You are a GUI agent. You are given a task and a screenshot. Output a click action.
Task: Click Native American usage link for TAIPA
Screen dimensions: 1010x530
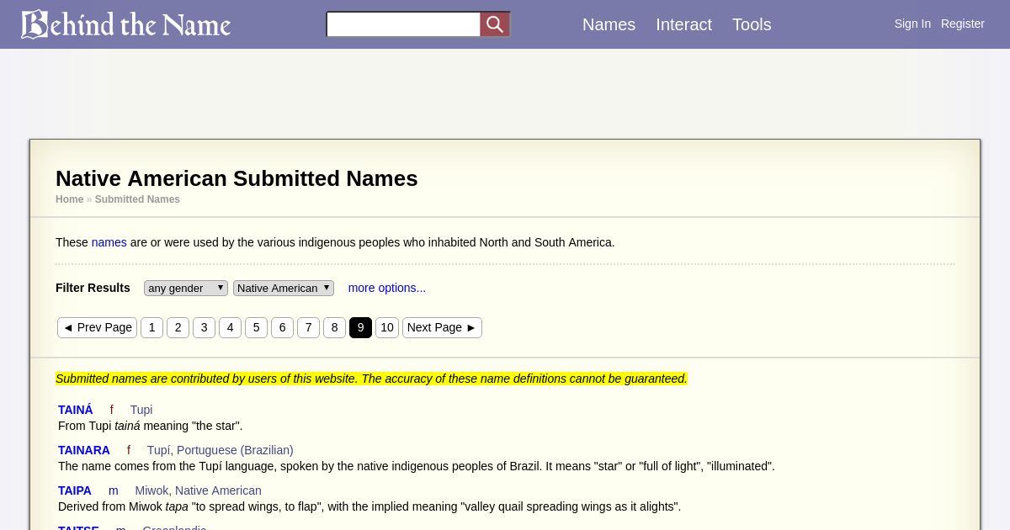218,490
